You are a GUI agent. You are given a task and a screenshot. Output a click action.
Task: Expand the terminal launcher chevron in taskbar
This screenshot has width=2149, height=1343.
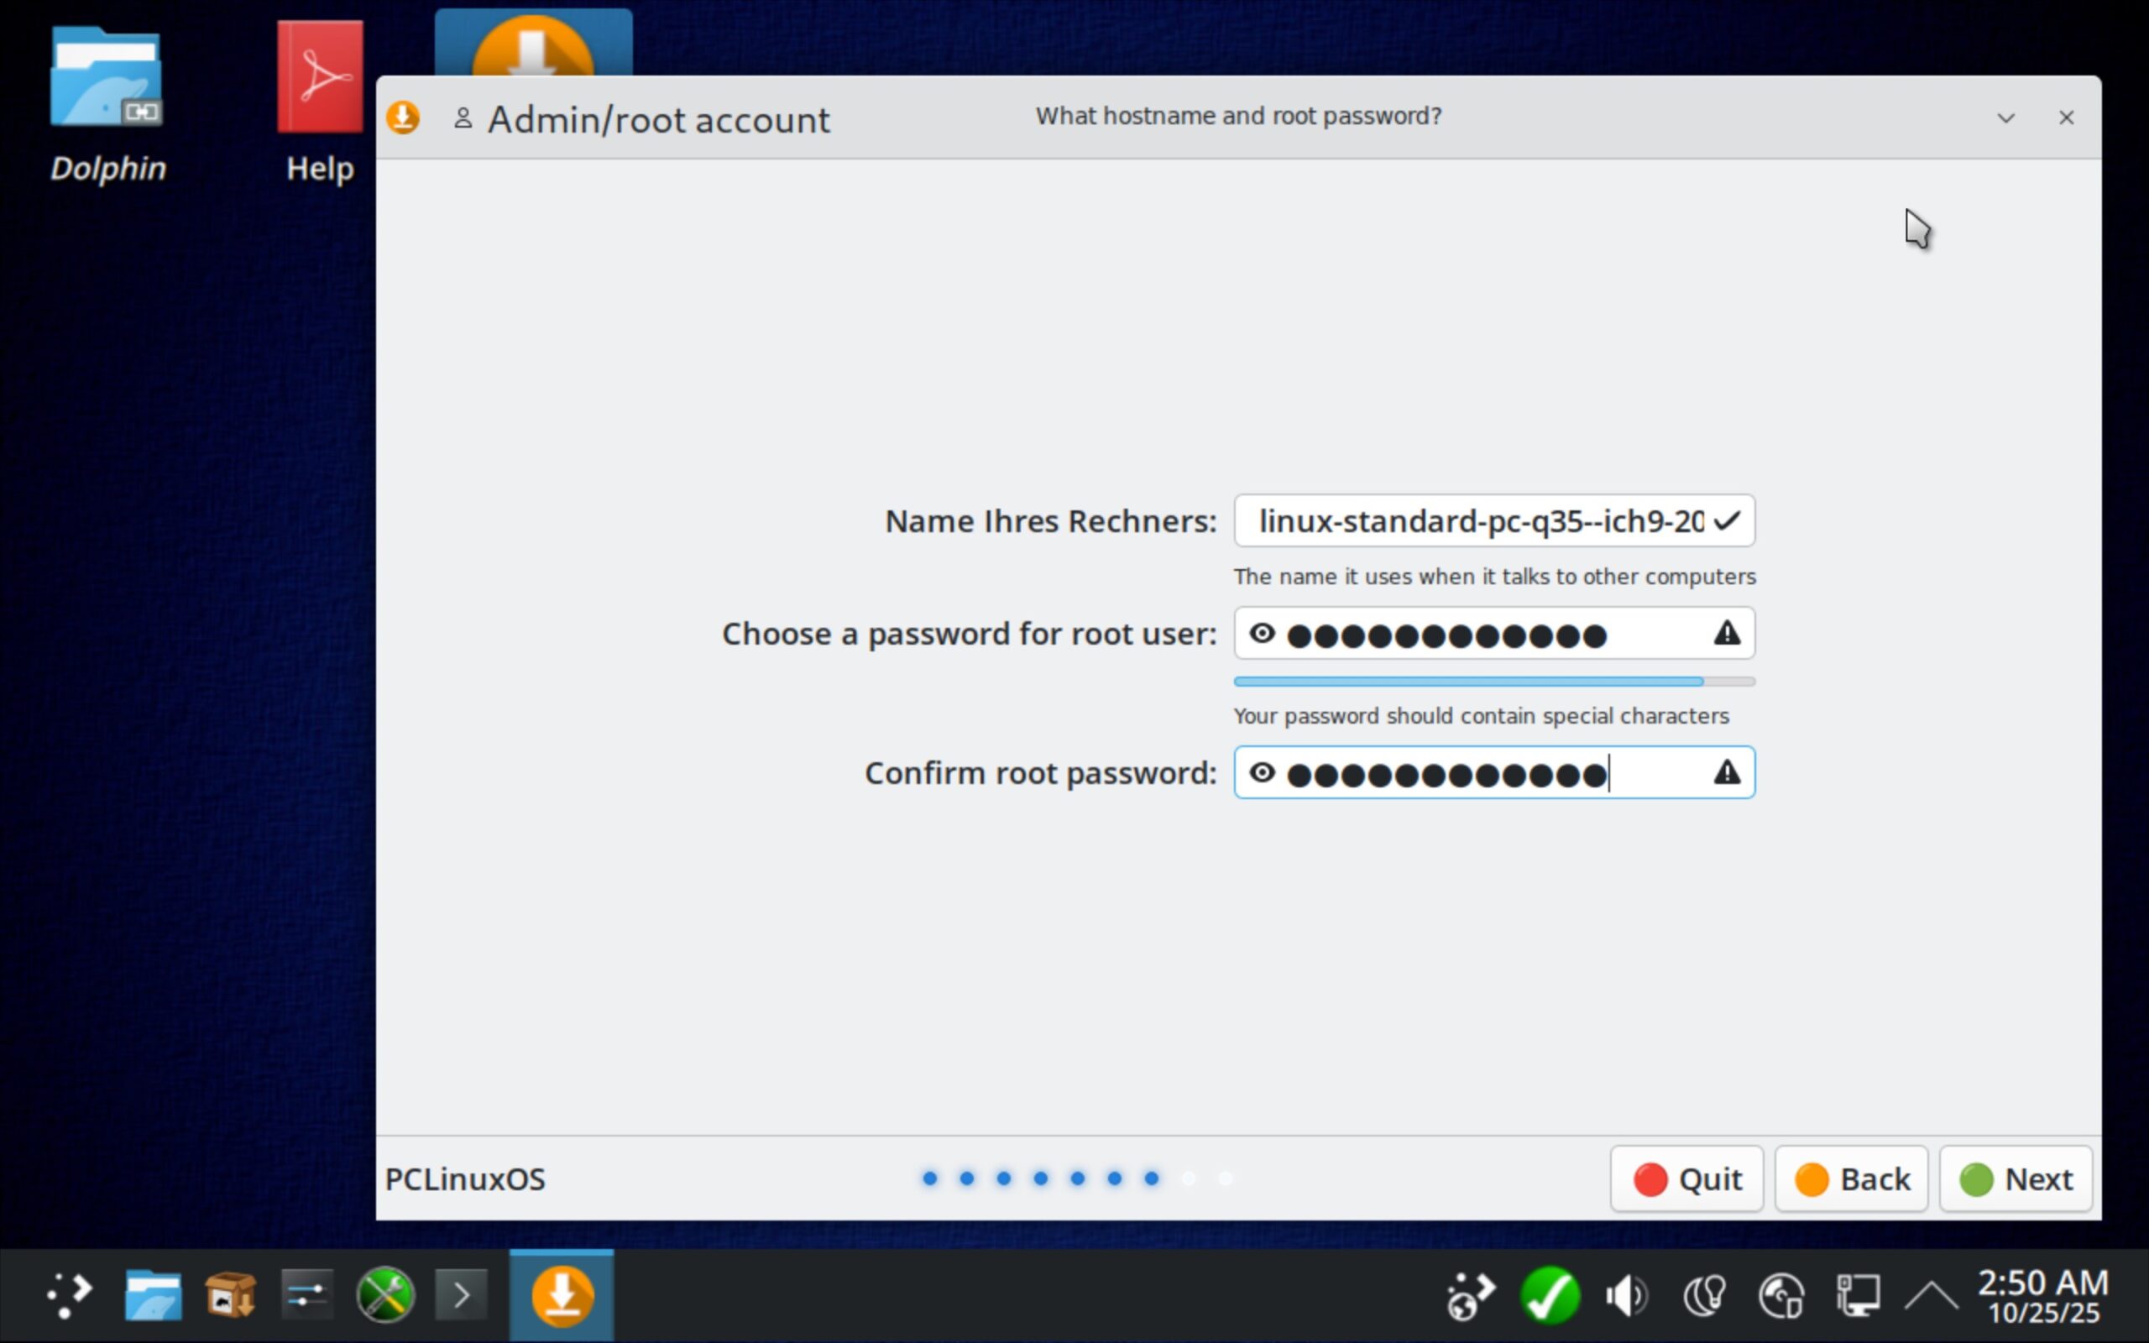(462, 1295)
